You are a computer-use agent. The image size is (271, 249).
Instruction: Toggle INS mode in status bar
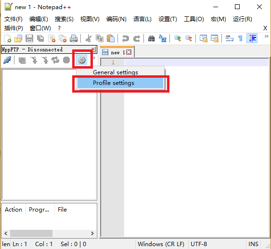[x=253, y=244]
